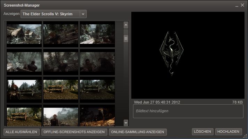Click the large Skyrim logo preview image
The image size is (248, 139).
[x=188, y=56]
